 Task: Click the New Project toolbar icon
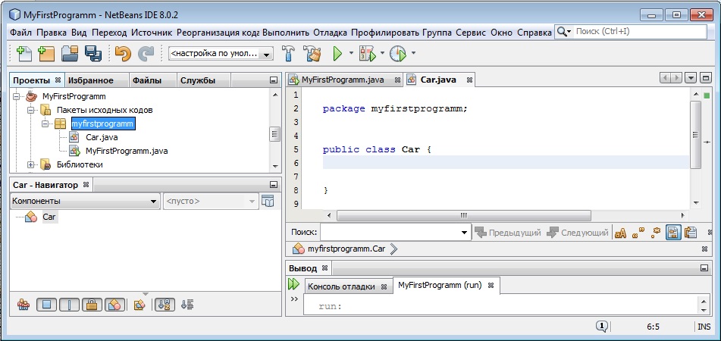[x=46, y=54]
